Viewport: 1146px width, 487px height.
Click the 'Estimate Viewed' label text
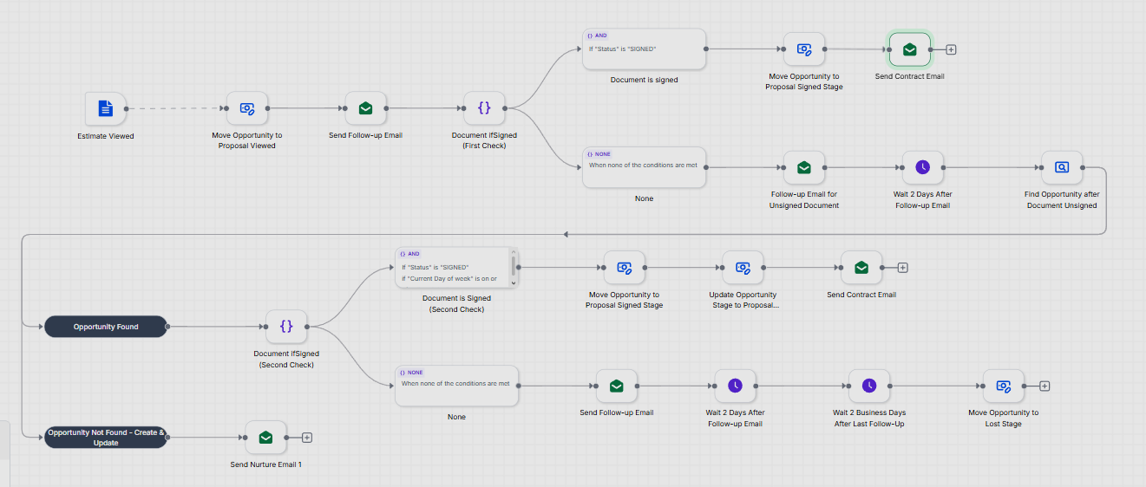pyautogui.click(x=106, y=136)
